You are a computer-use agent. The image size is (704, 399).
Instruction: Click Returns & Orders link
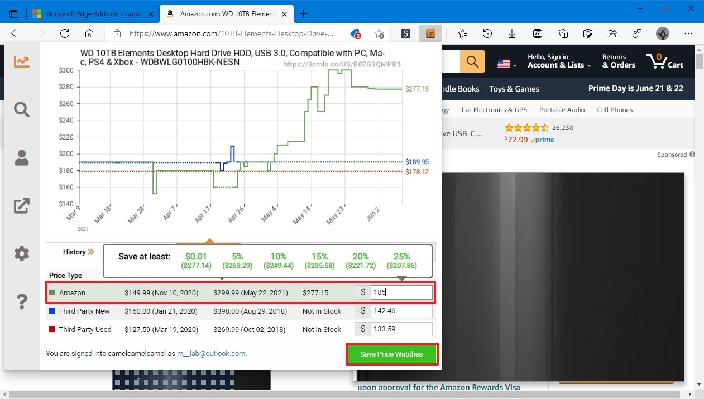pyautogui.click(x=619, y=61)
